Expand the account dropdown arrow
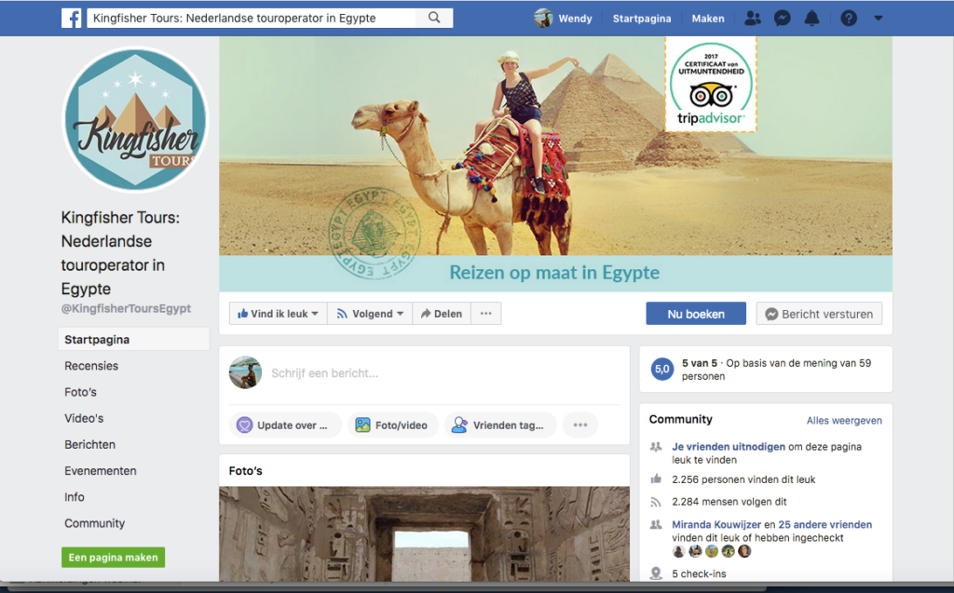This screenshot has height=593, width=954. pos(878,19)
